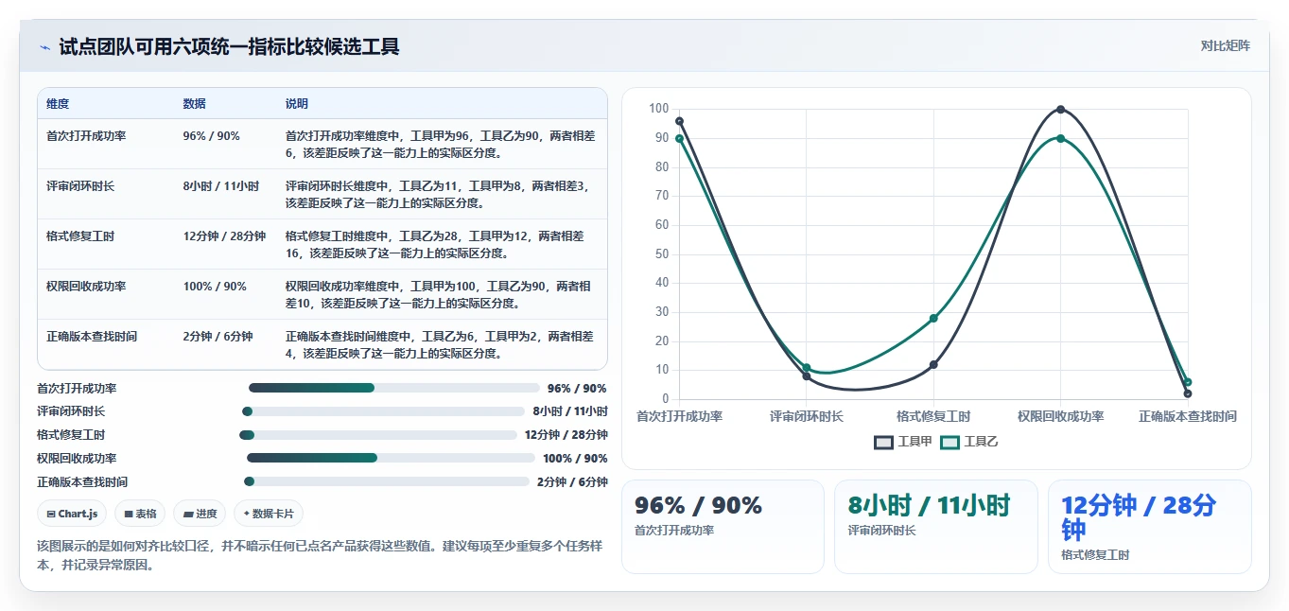This screenshot has width=1289, height=611.
Task: Click the lightning icon beside the page title
Action: [x=44, y=47]
